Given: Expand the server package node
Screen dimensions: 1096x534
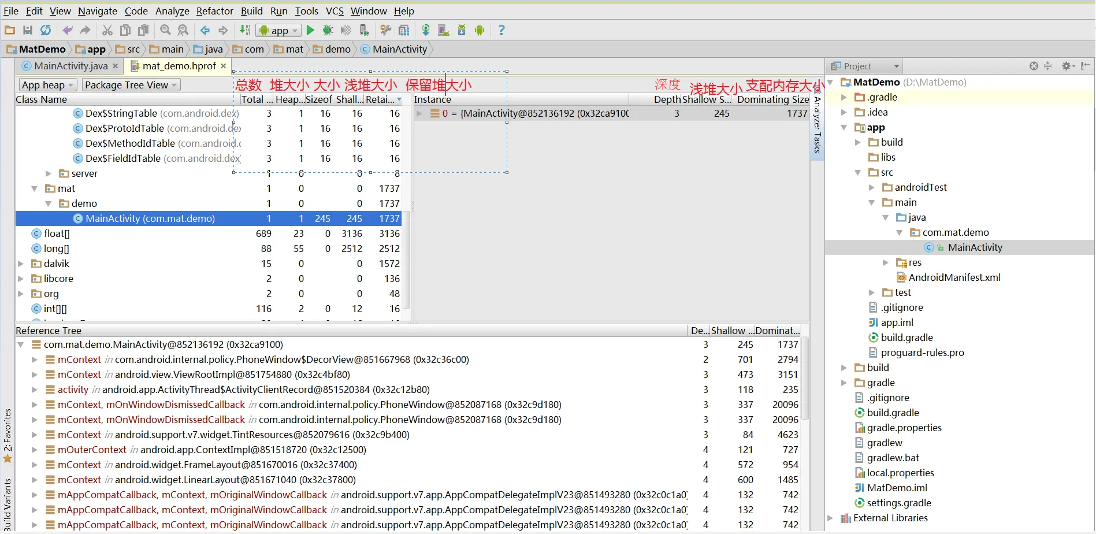Looking at the screenshot, I should click(x=49, y=173).
